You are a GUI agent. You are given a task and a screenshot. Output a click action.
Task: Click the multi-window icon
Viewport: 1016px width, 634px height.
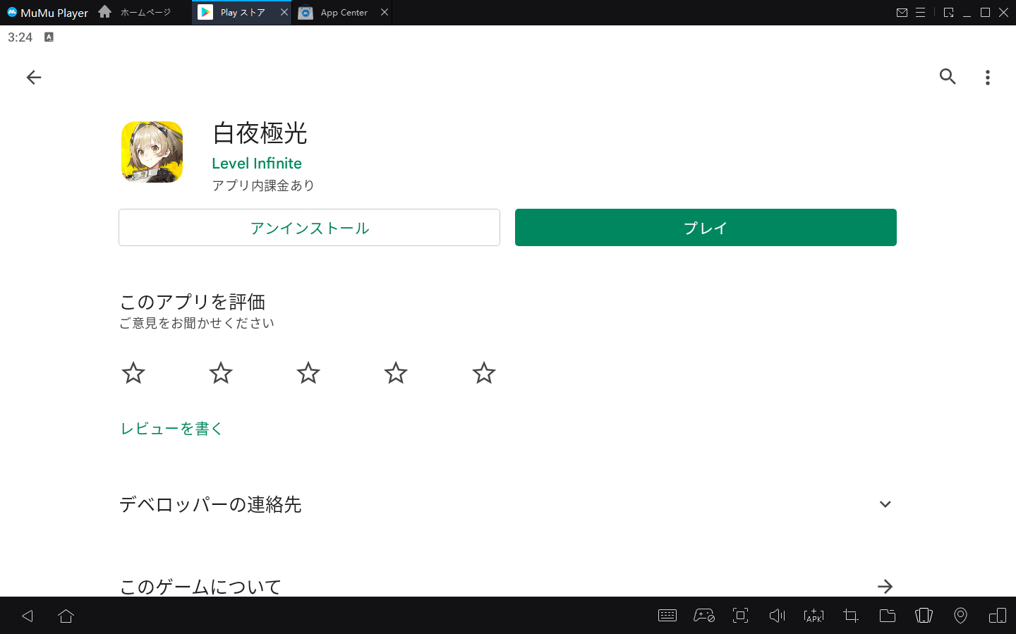998,616
